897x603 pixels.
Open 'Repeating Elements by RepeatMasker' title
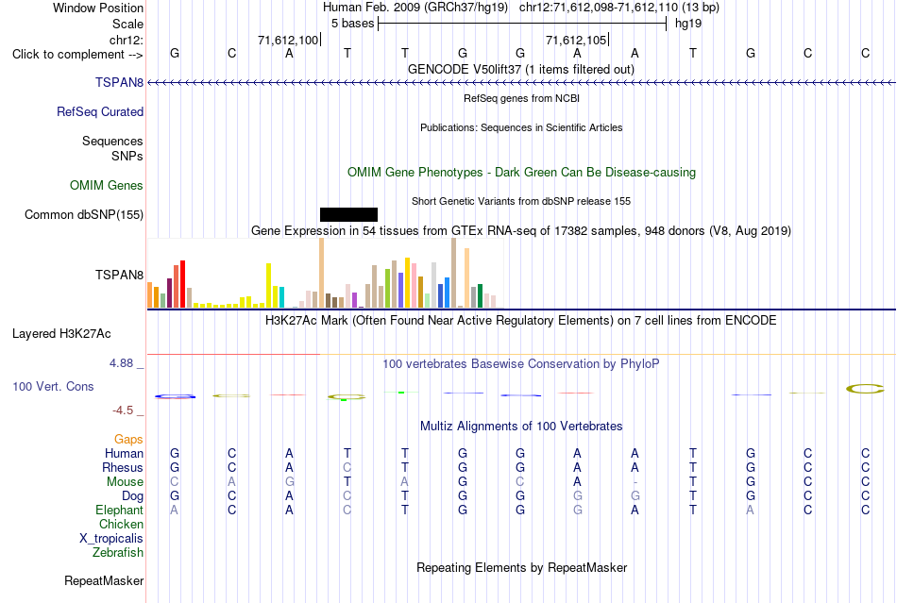click(521, 567)
